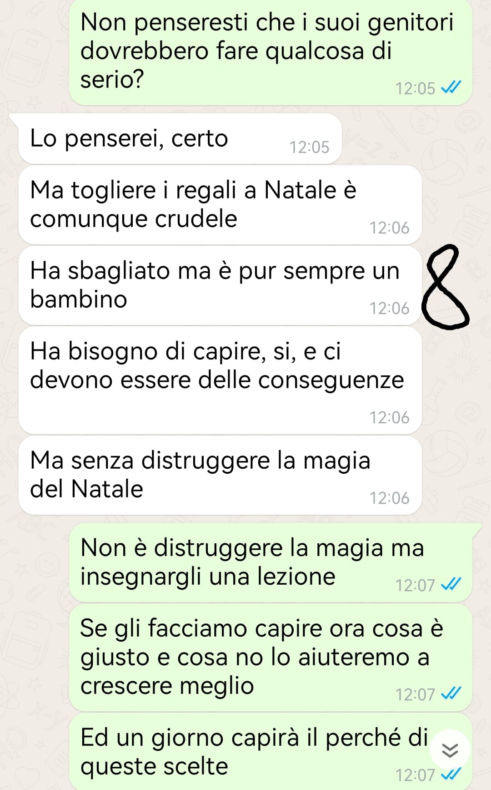Tap the 12:06 timestamp under 'delle conseguenze'
Image resolution: width=491 pixels, height=790 pixels.
[x=389, y=418]
